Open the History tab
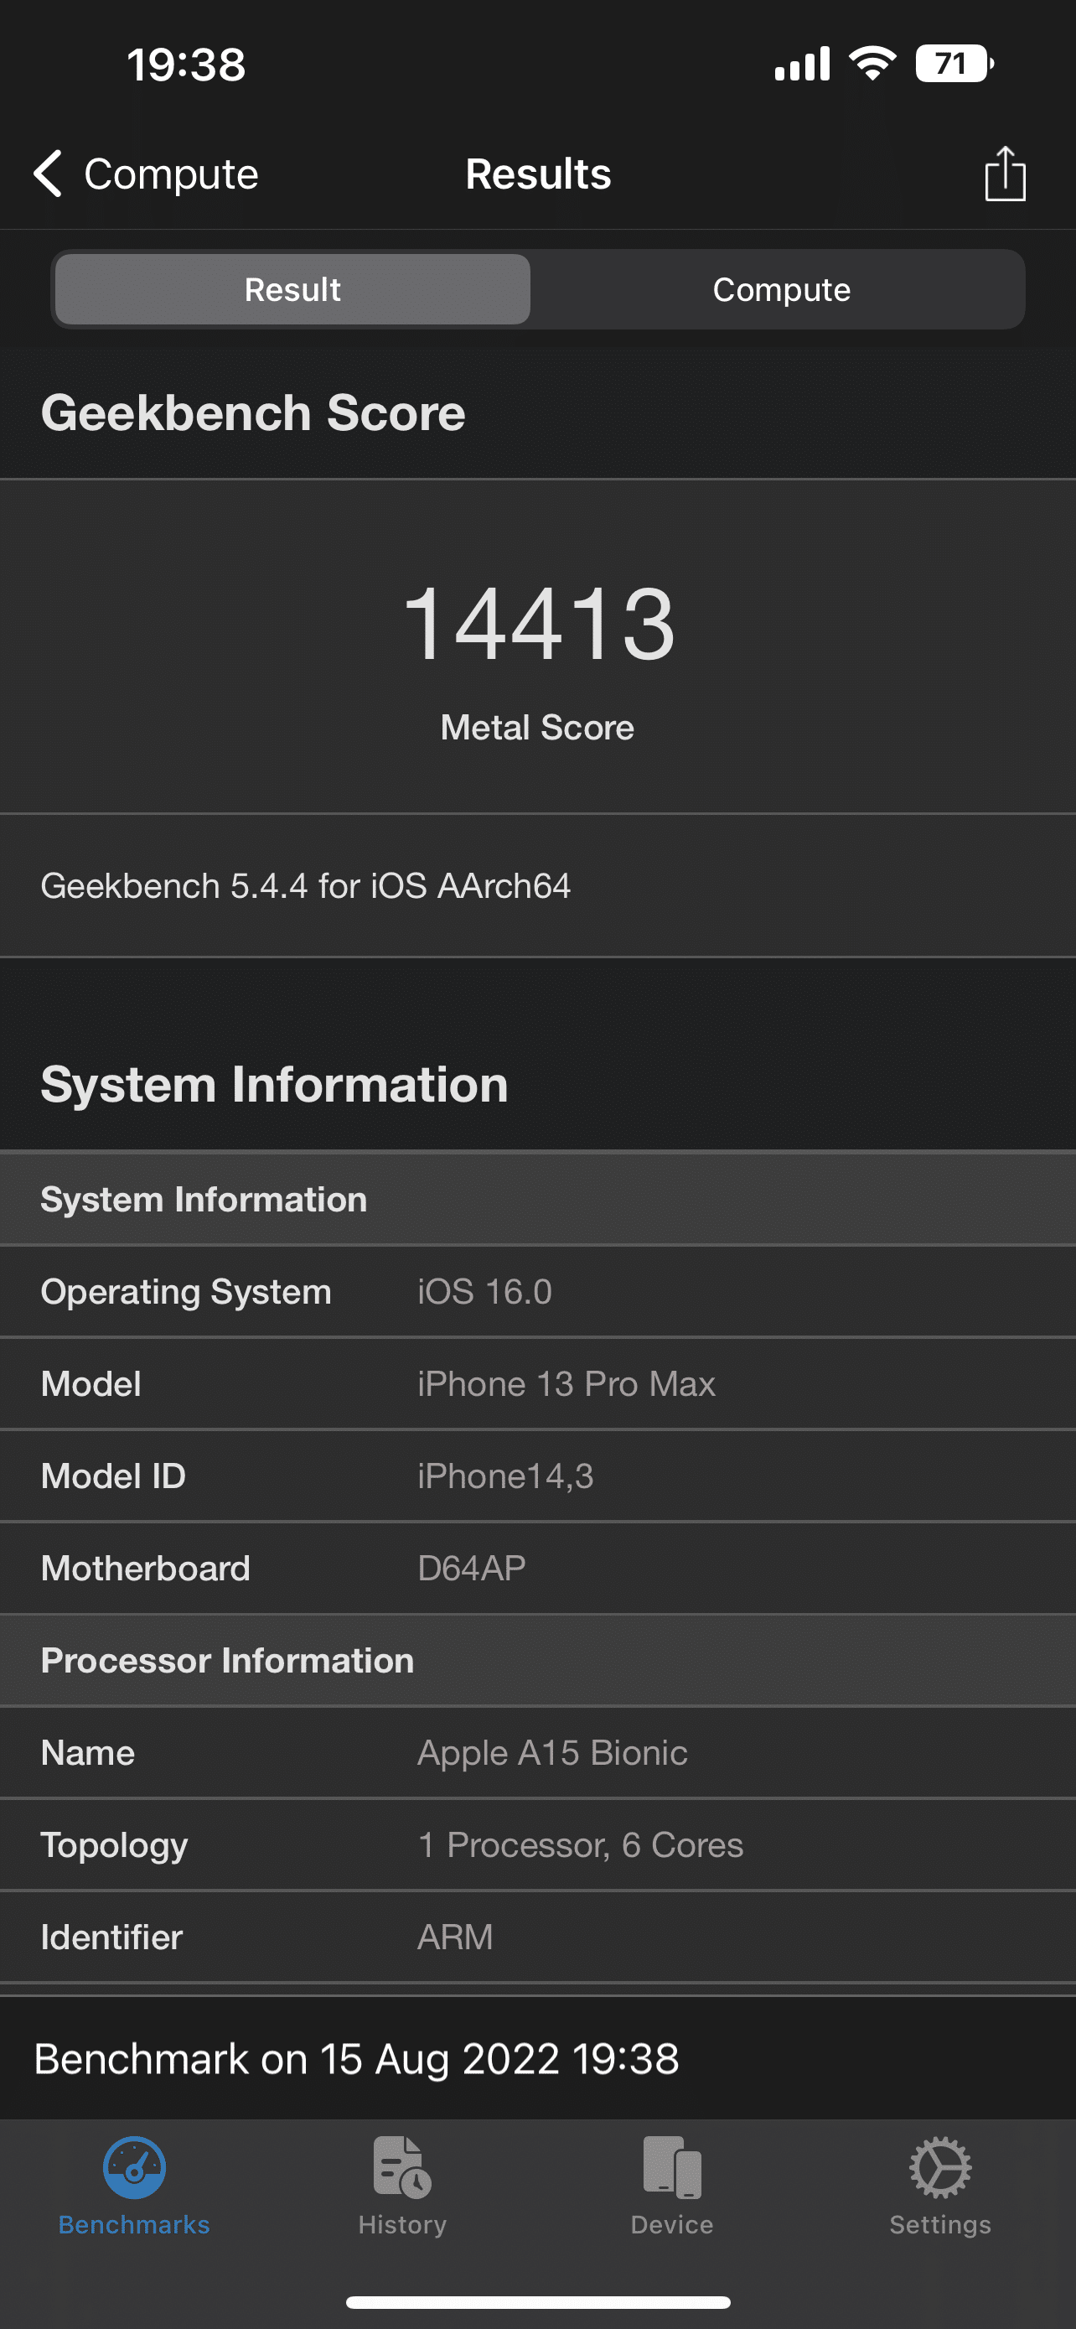The width and height of the screenshot is (1076, 2329). pyautogui.click(x=402, y=2186)
